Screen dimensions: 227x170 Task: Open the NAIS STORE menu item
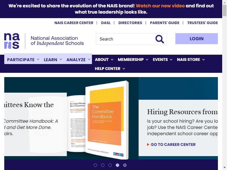pos(188,59)
